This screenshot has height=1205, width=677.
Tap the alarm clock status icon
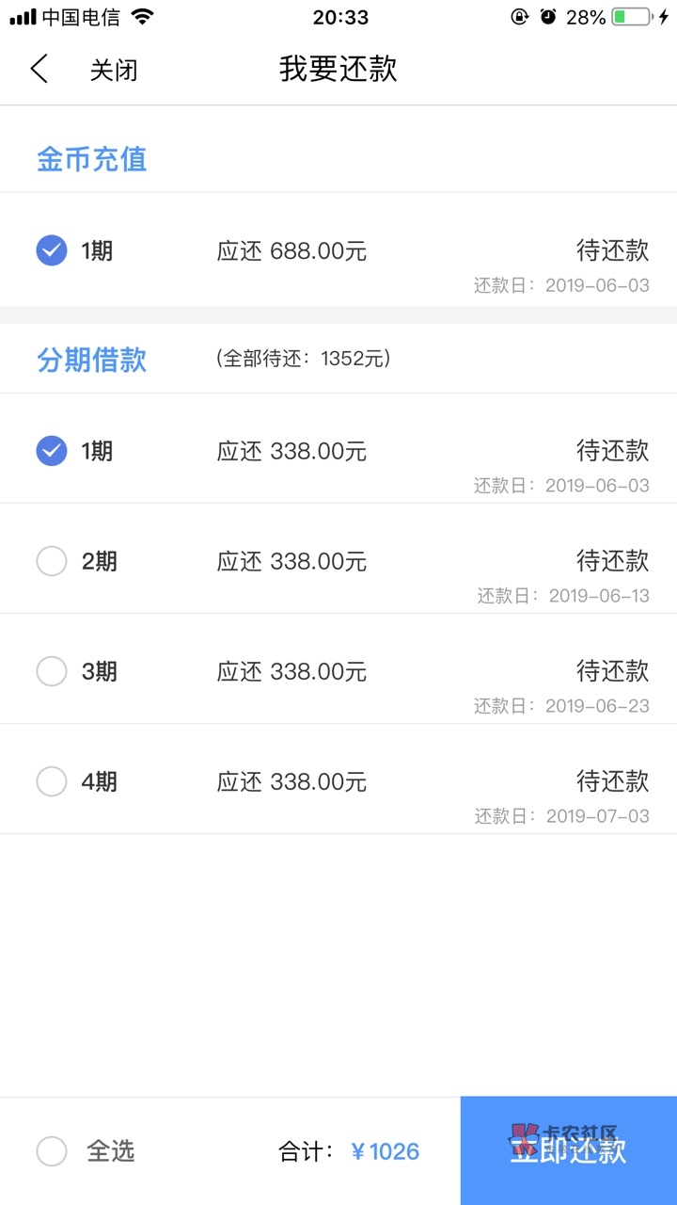(x=547, y=17)
